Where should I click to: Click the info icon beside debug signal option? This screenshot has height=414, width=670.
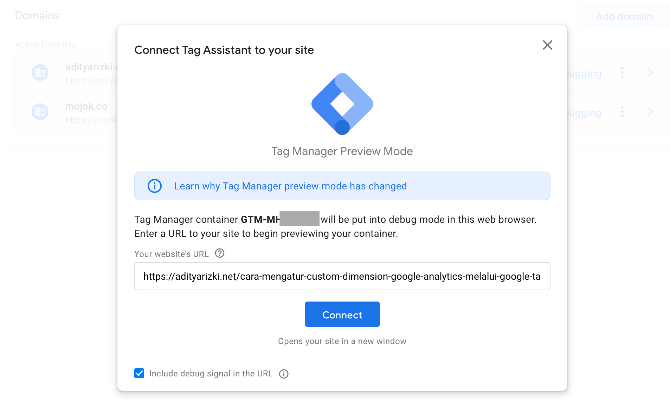[x=284, y=374]
